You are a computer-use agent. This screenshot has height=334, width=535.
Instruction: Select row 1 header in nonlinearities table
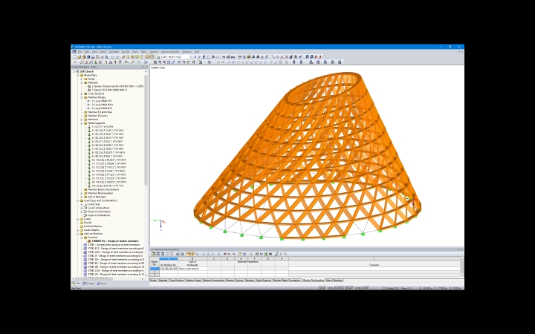point(155,269)
